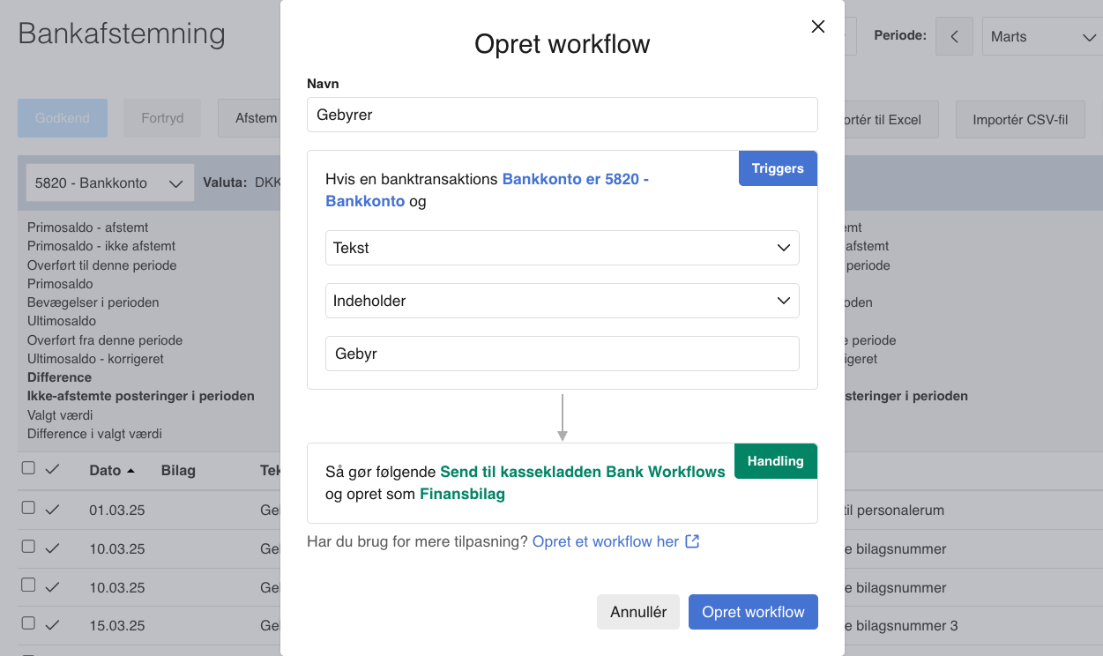Image resolution: width=1103 pixels, height=656 pixels.
Task: Open the Indeholder condition dropdown
Action: coord(562,301)
